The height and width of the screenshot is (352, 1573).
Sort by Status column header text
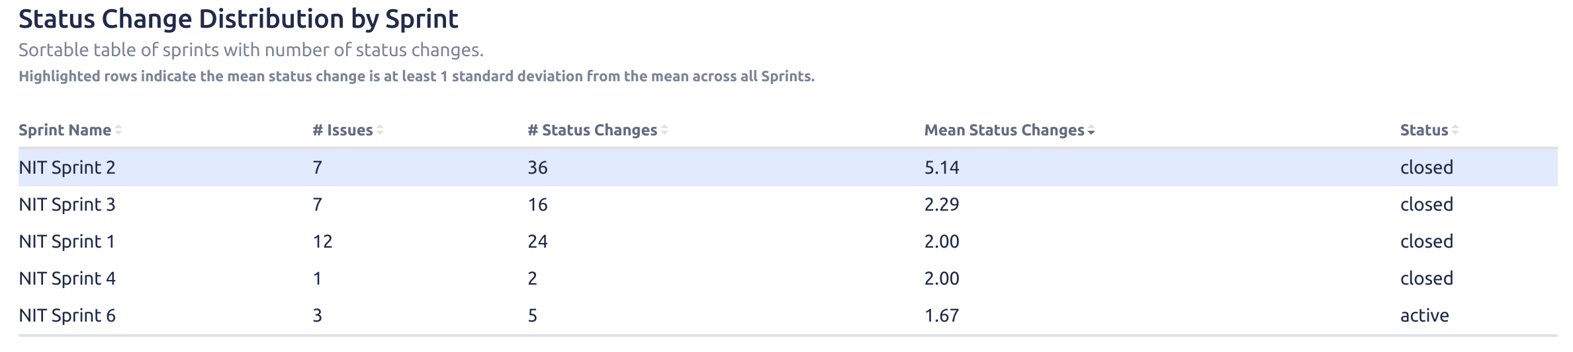click(x=1424, y=130)
